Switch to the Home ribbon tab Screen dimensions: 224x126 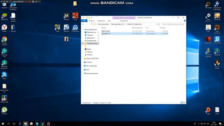click(x=92, y=21)
